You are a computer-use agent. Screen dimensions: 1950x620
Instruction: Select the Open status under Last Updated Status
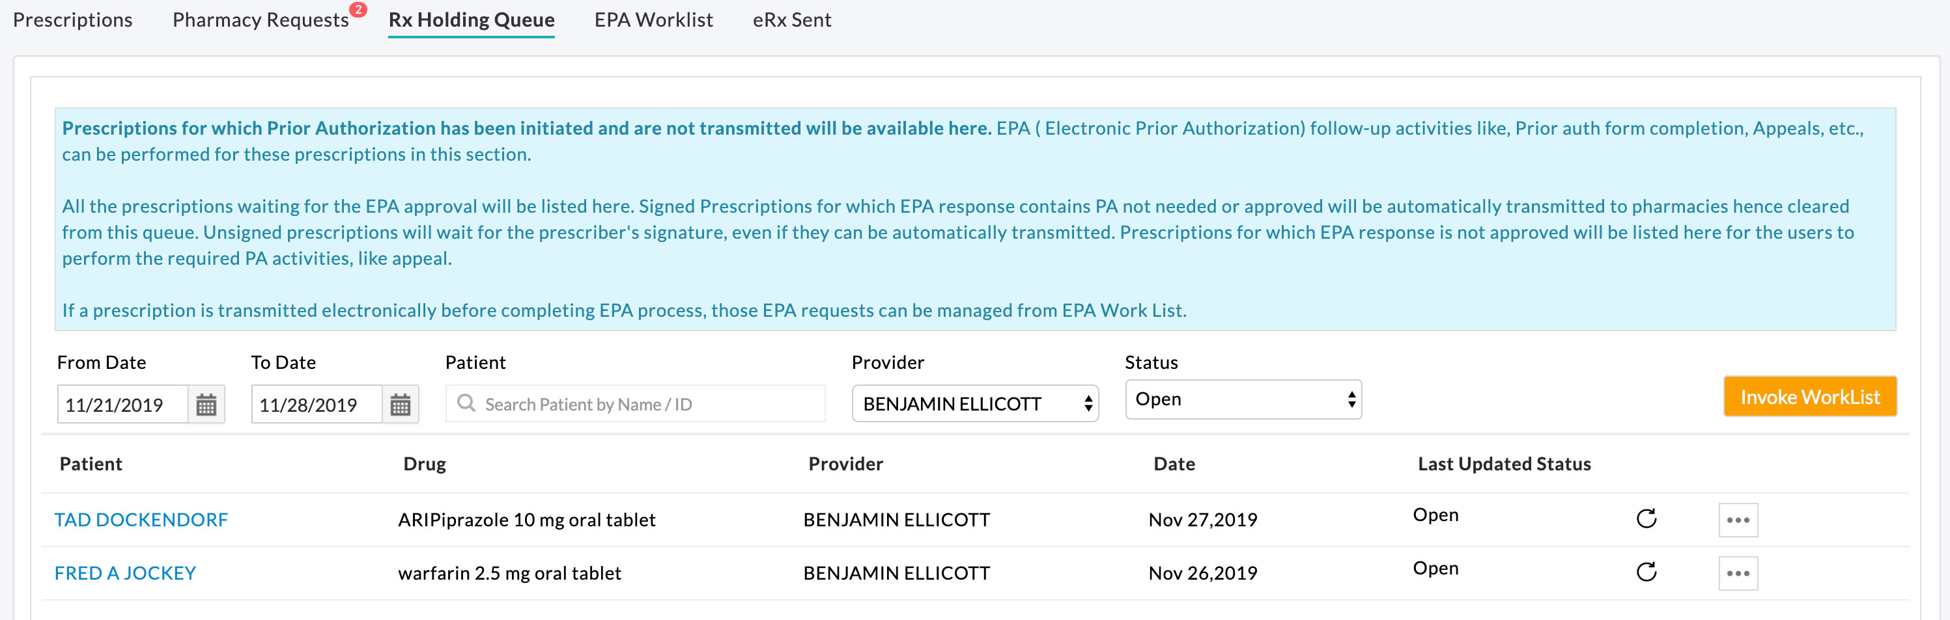pyautogui.click(x=1435, y=514)
